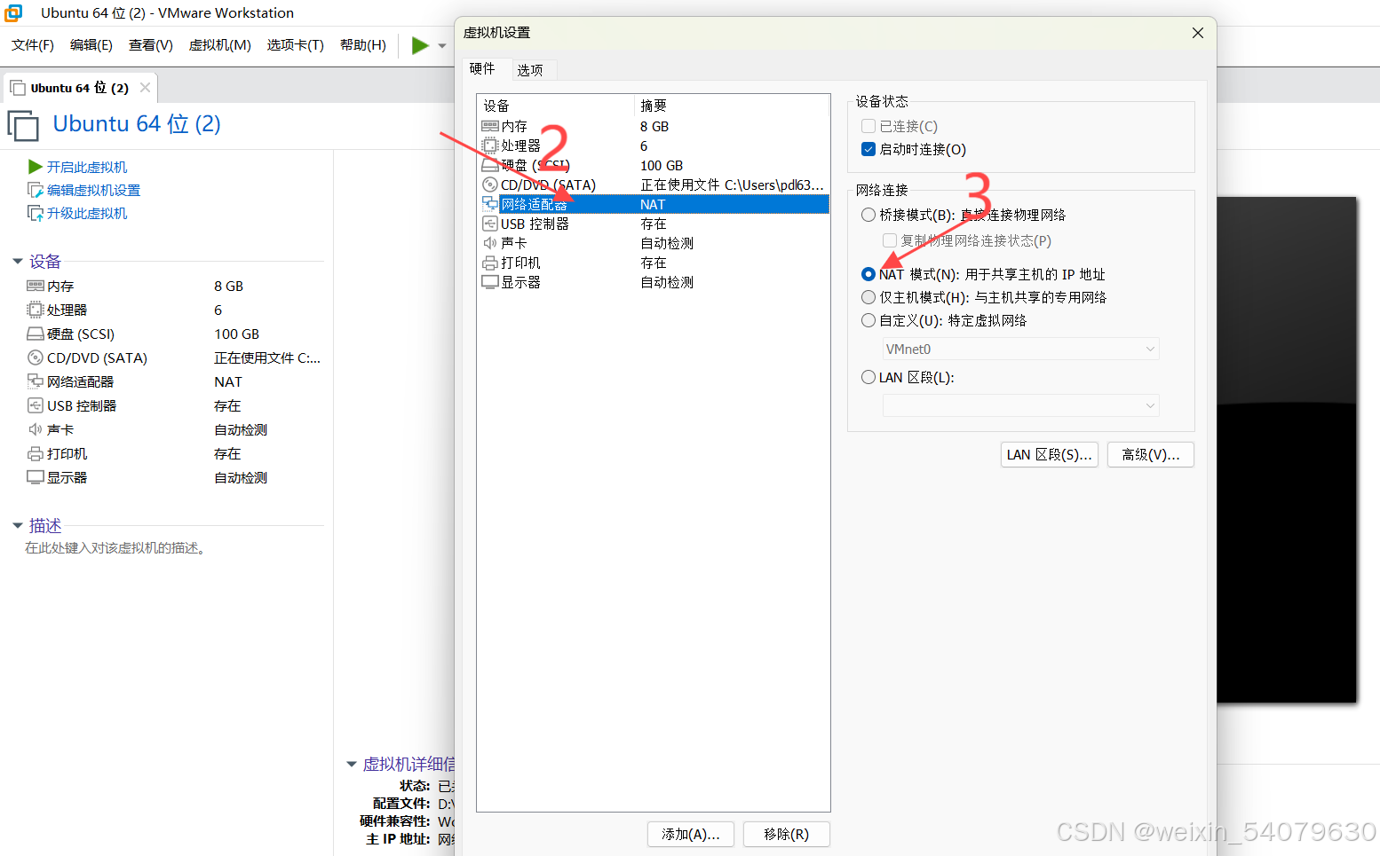
Task: Click the 打印机 printer icon in the main window
Action: pyautogui.click(x=36, y=453)
